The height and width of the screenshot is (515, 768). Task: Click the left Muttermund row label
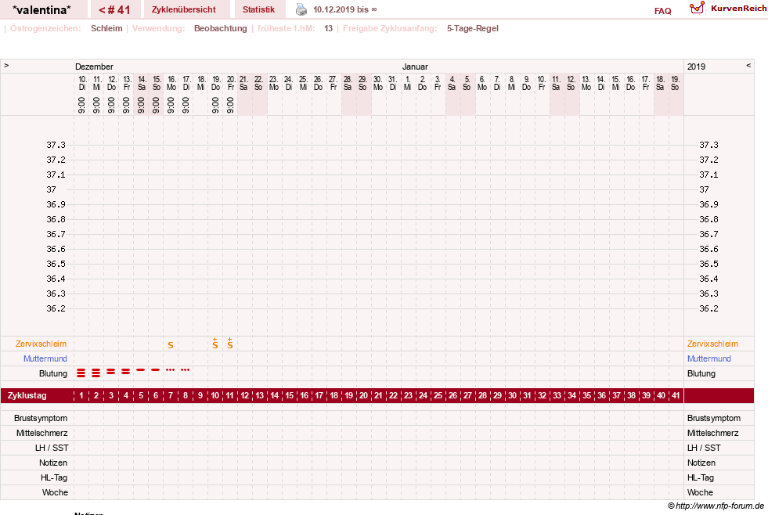[x=45, y=358]
